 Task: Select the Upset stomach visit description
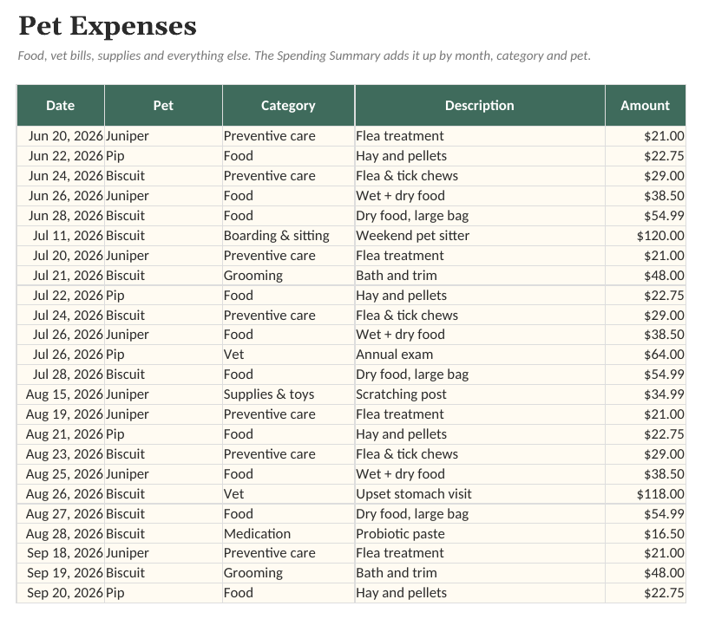[480, 494]
